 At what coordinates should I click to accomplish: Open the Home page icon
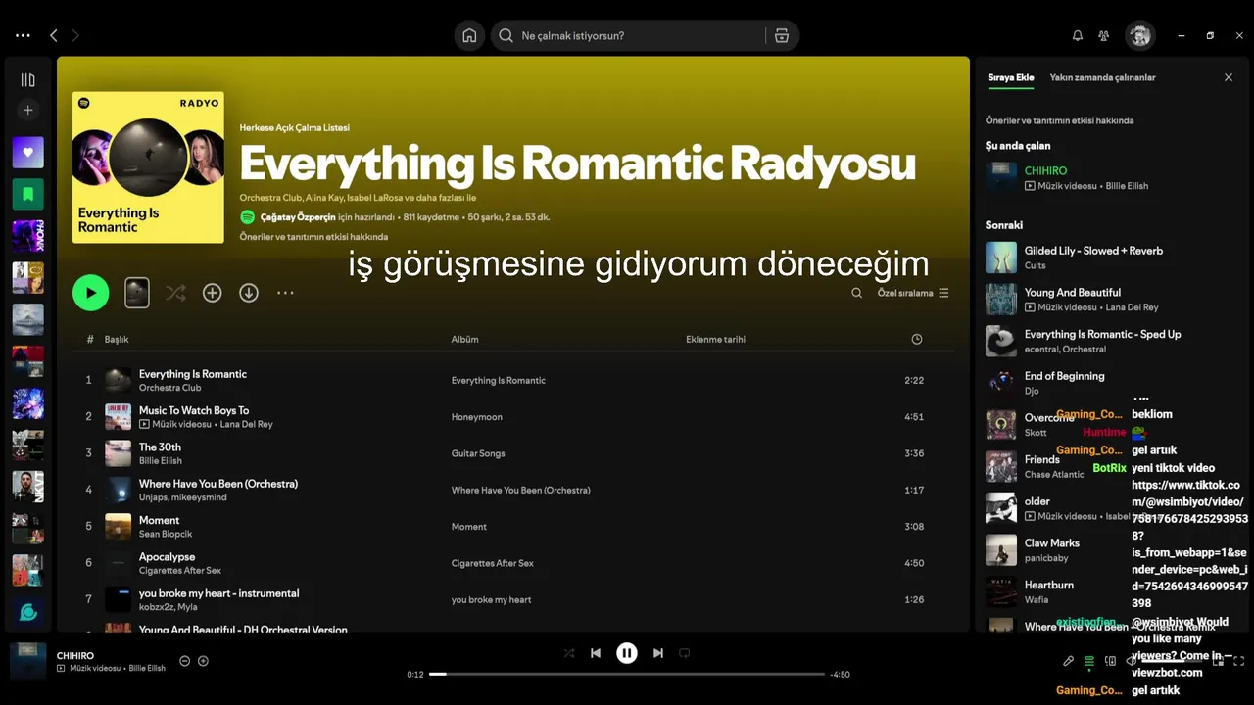pos(469,35)
